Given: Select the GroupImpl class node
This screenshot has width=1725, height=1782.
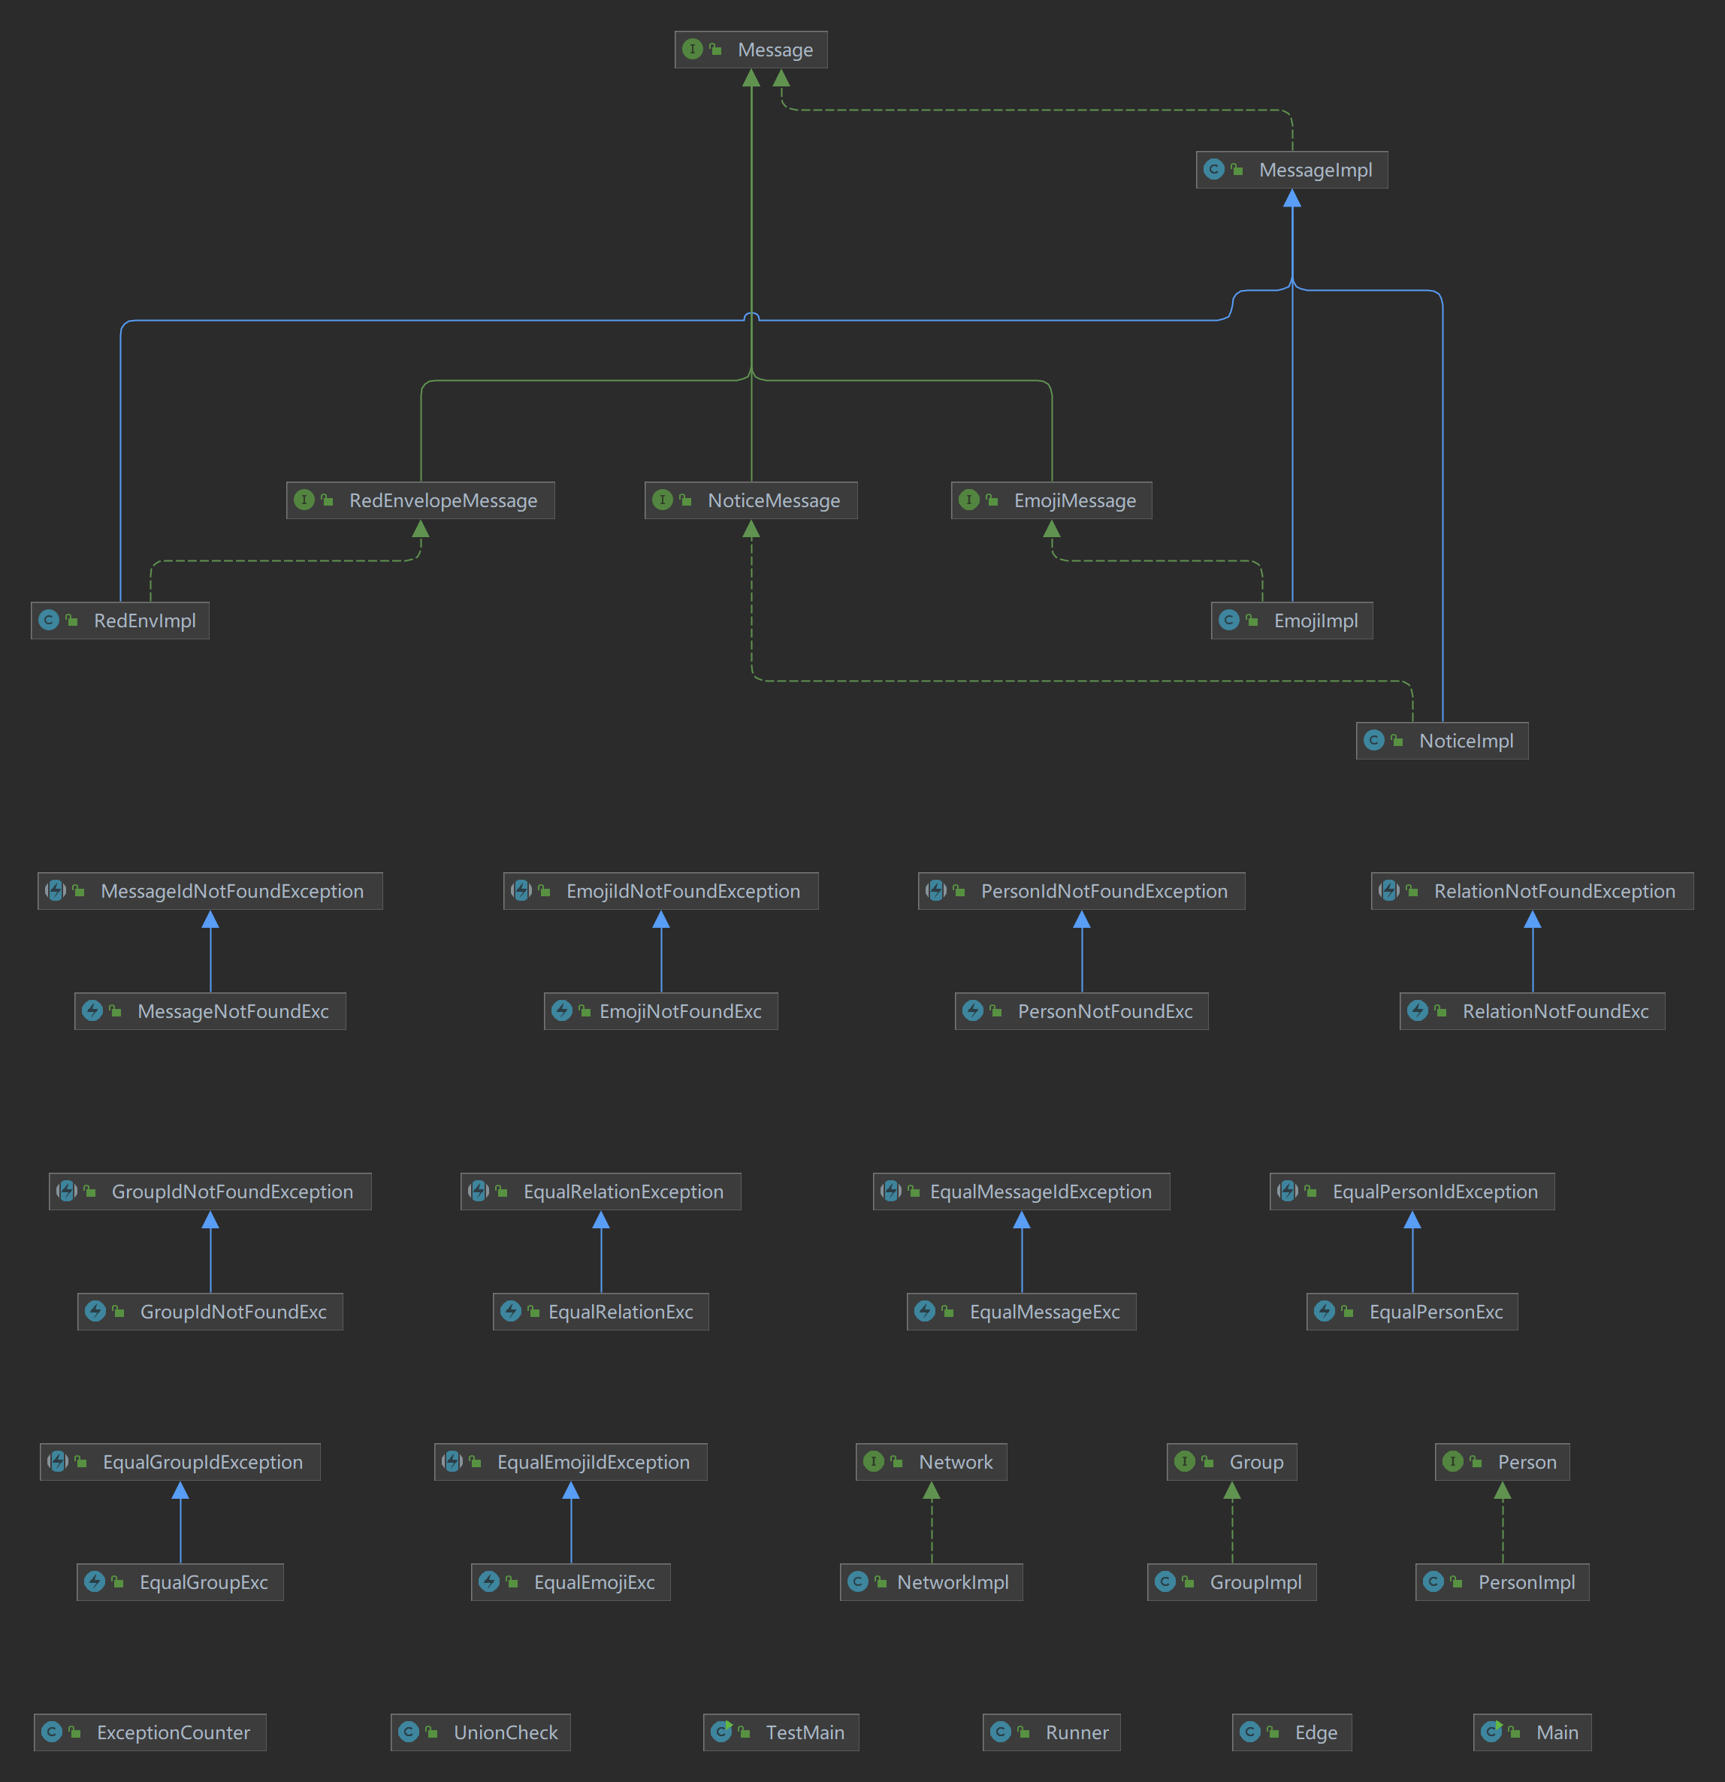Looking at the screenshot, I should [1231, 1582].
